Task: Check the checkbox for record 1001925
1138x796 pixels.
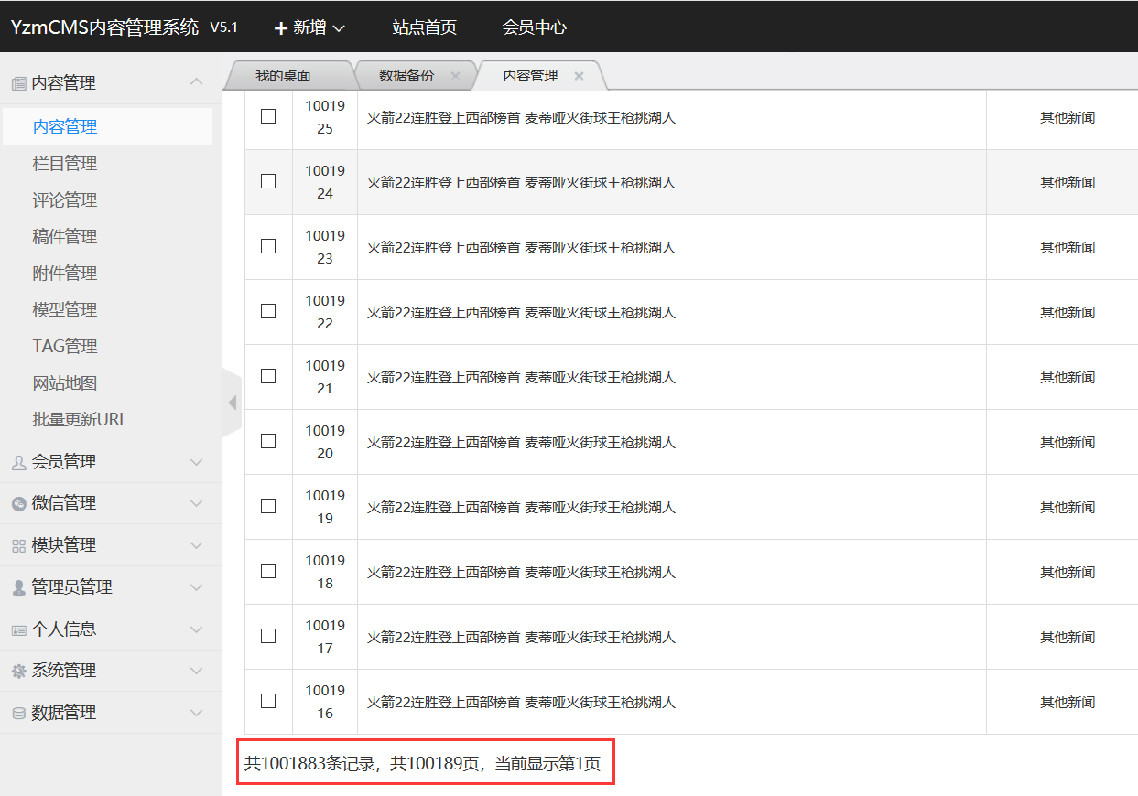Action: point(268,116)
